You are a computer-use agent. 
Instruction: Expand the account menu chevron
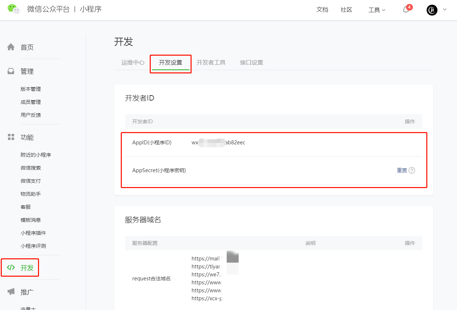(445, 9)
